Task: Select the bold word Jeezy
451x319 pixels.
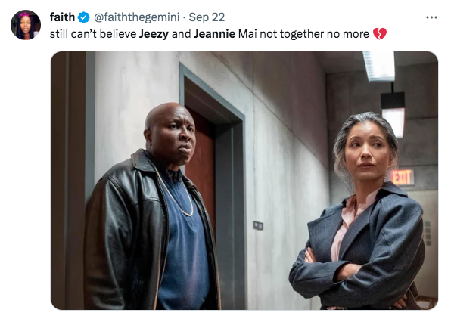Action: (x=154, y=34)
